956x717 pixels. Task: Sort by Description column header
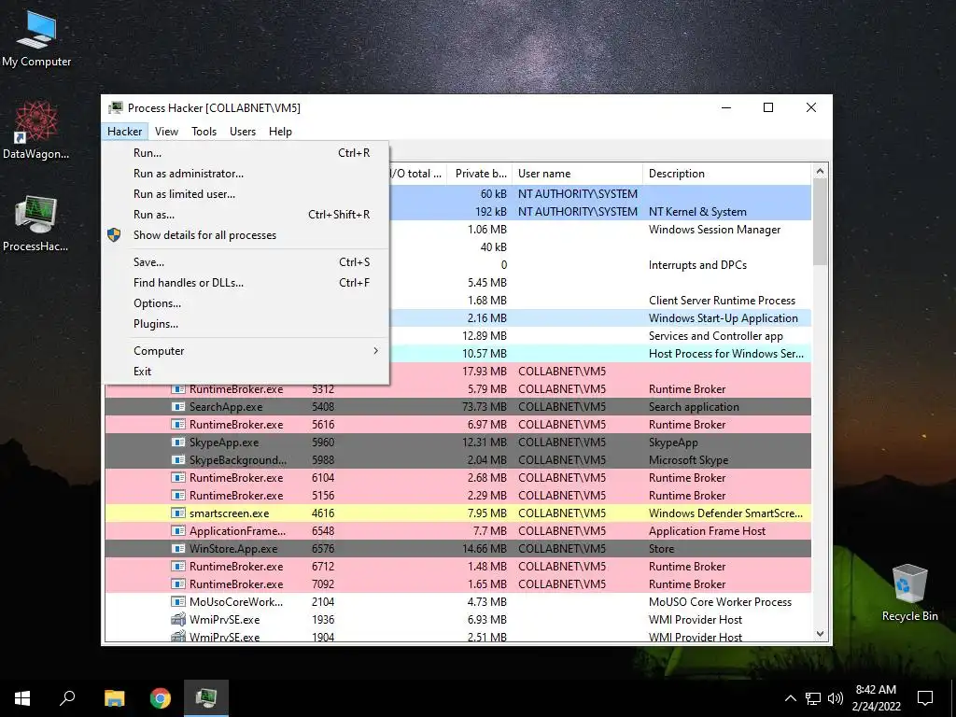click(727, 174)
